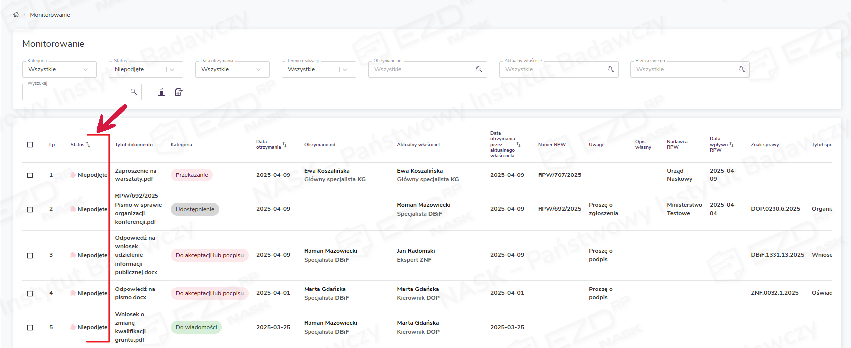
Task: Check the checkbox for row 1
Action: tap(30, 175)
